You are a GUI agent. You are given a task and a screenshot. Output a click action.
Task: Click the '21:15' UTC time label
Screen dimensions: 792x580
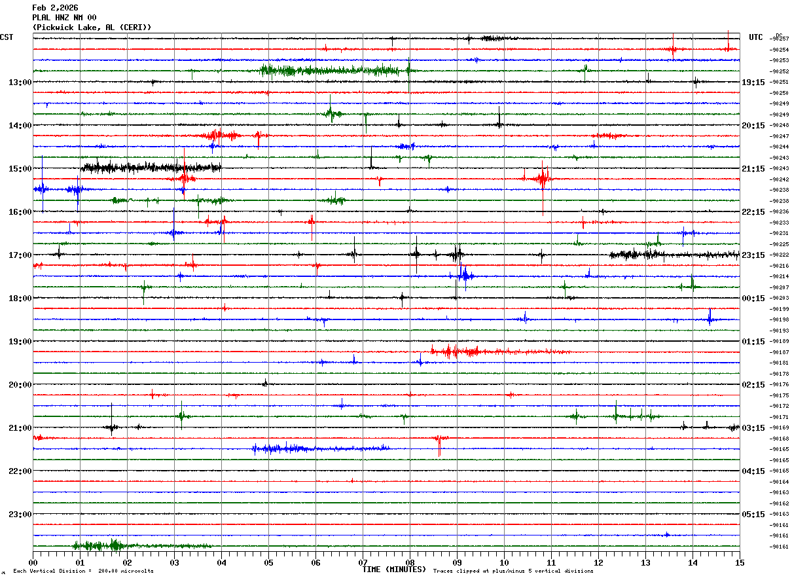(x=753, y=169)
